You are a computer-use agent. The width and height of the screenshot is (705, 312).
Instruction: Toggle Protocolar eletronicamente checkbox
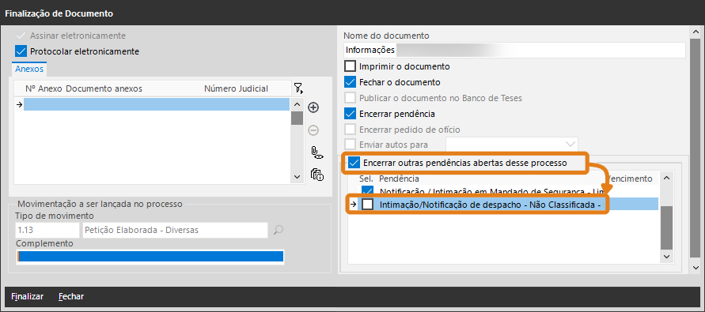21,51
